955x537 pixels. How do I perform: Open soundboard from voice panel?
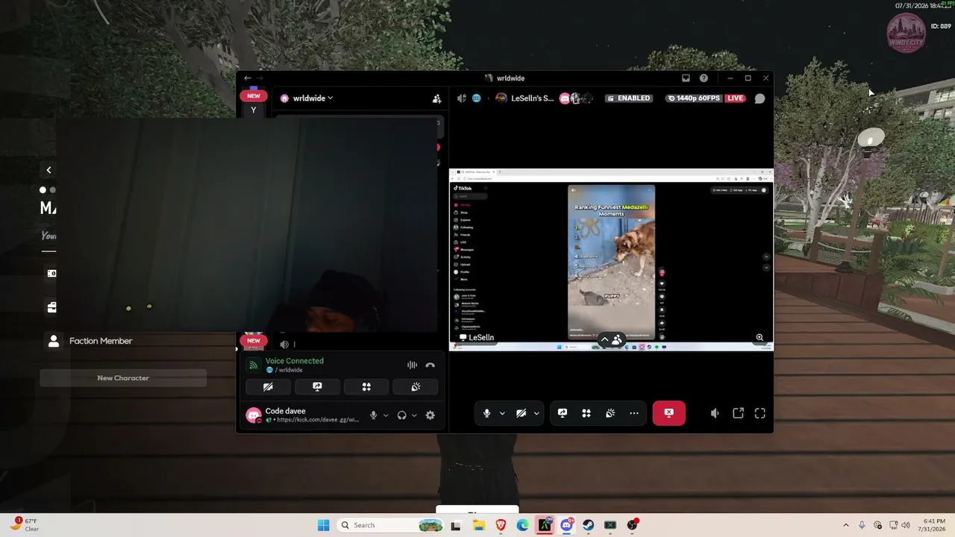(x=416, y=387)
